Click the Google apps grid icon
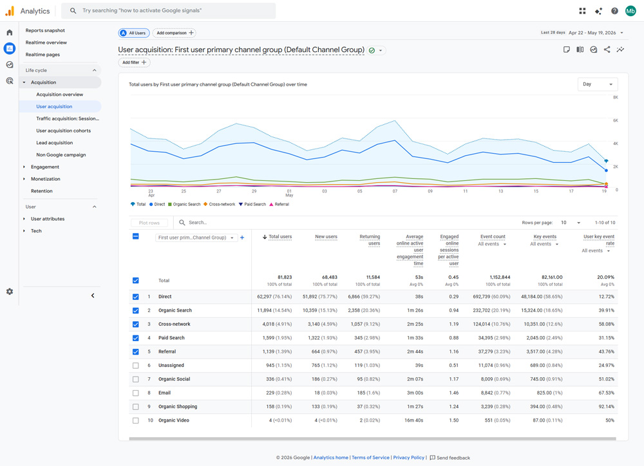 pyautogui.click(x=582, y=11)
